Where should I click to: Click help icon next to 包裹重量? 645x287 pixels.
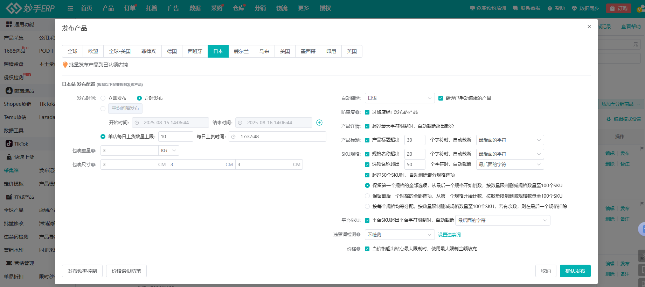click(x=93, y=151)
